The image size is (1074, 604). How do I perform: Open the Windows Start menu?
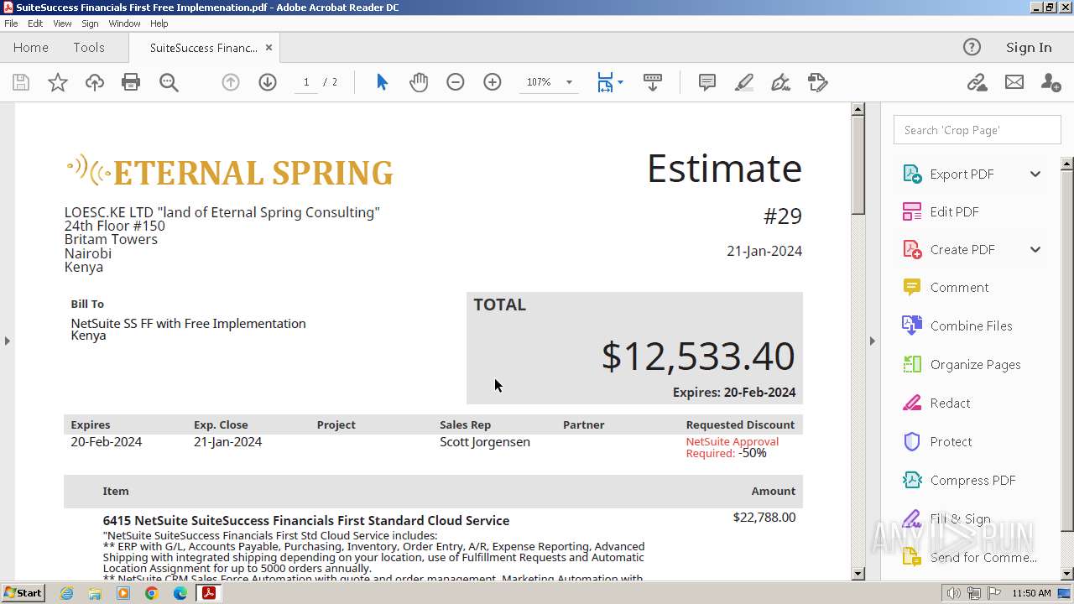[x=23, y=593]
